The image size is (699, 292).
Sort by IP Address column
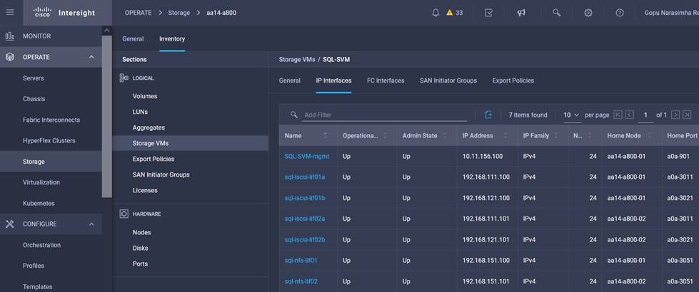[x=505, y=135]
